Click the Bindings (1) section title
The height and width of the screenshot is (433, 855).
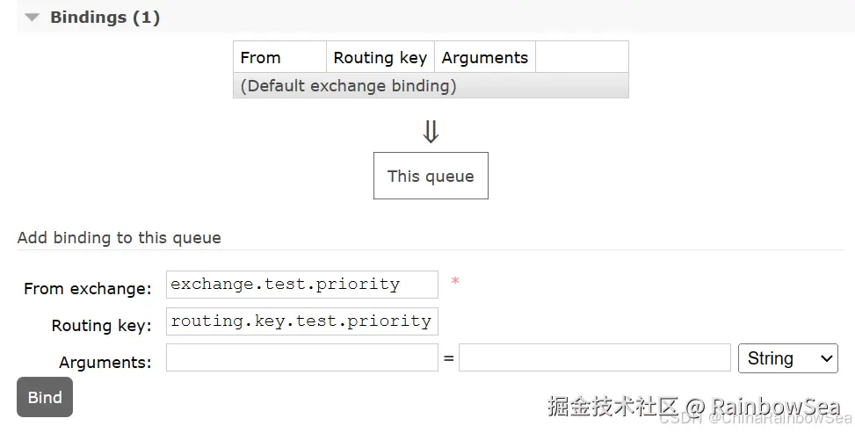tap(105, 18)
